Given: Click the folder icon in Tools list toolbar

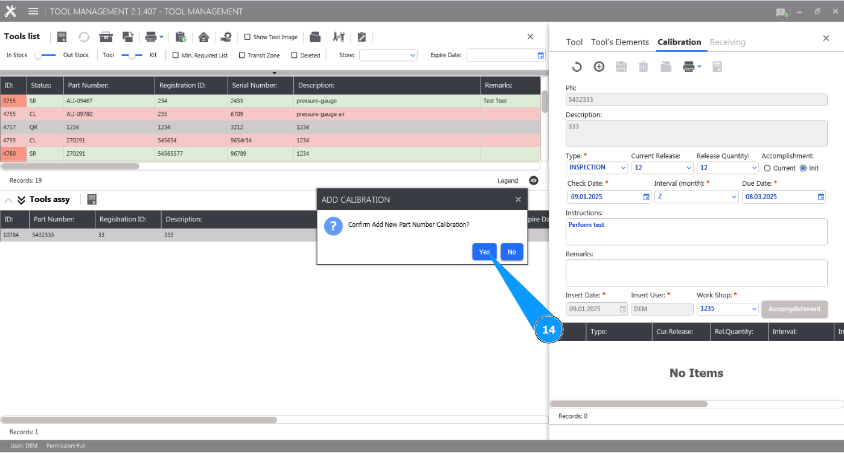Looking at the screenshot, I should [315, 37].
